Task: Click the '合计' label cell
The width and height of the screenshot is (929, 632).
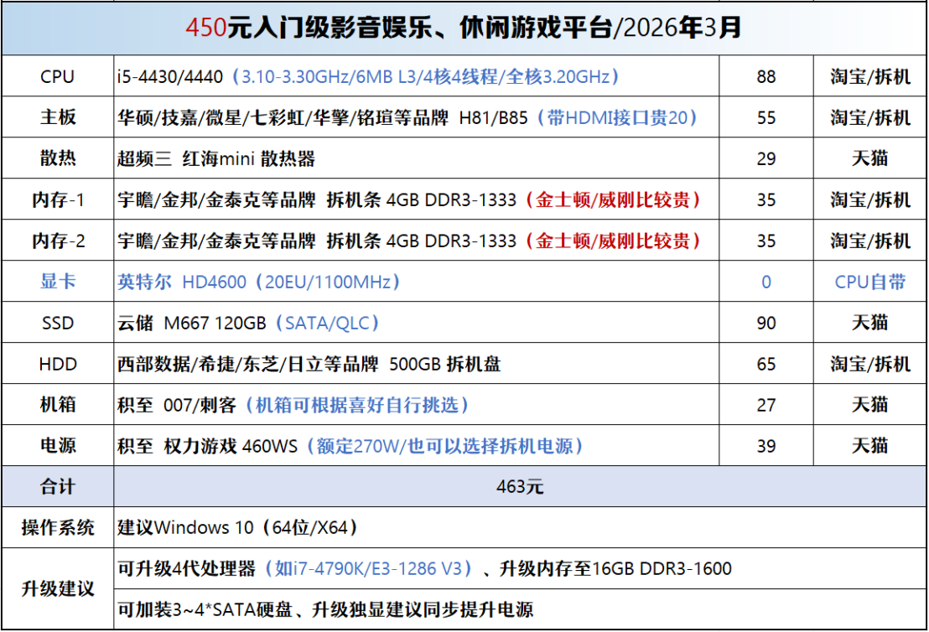Action: click(x=58, y=486)
